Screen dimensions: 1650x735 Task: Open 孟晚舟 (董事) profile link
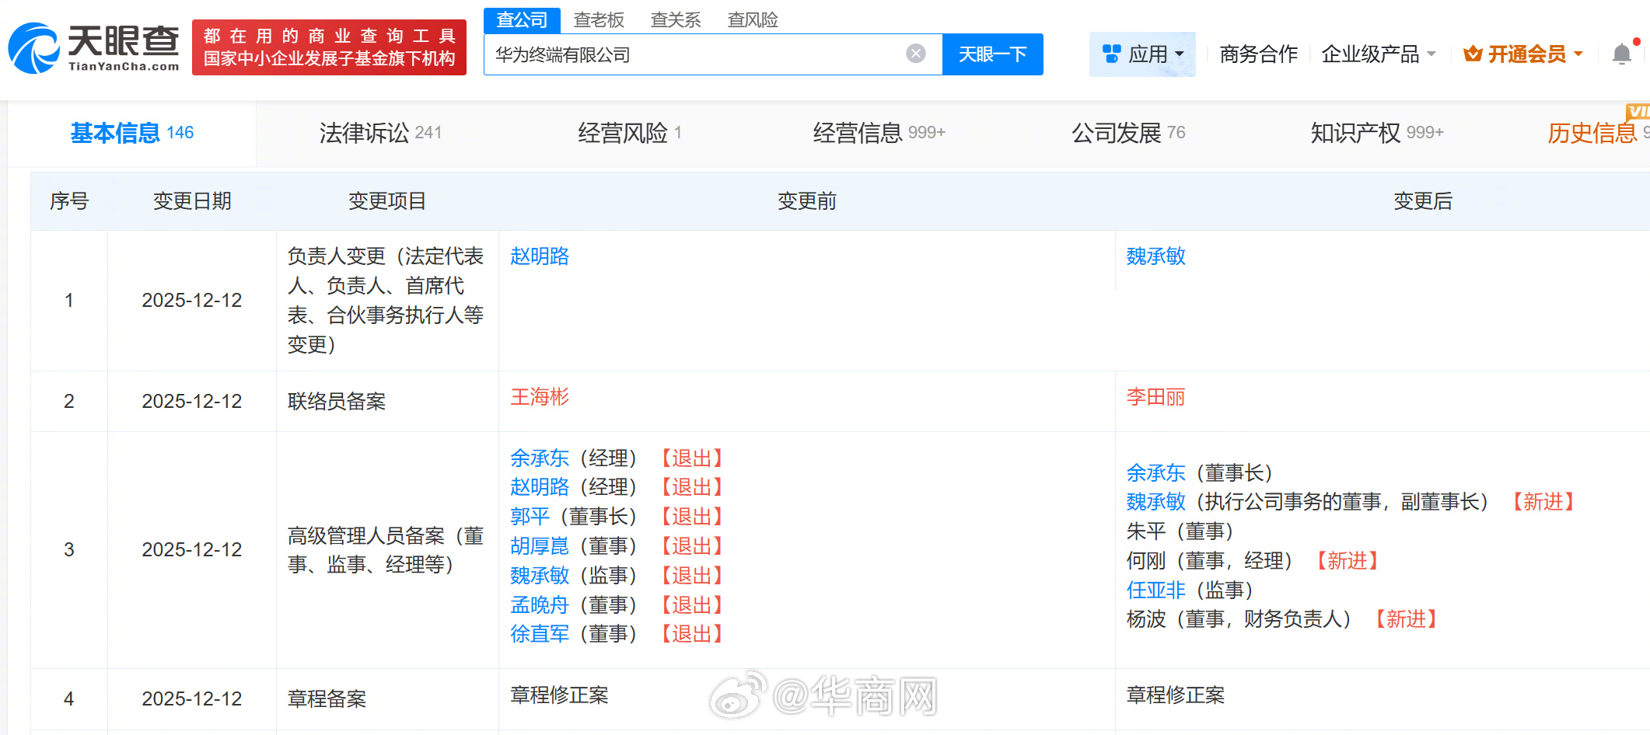pos(540,605)
